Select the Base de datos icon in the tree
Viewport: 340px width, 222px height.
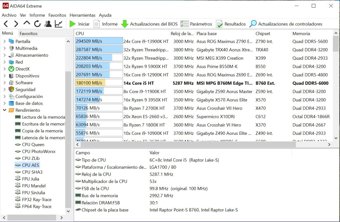tap(11, 103)
